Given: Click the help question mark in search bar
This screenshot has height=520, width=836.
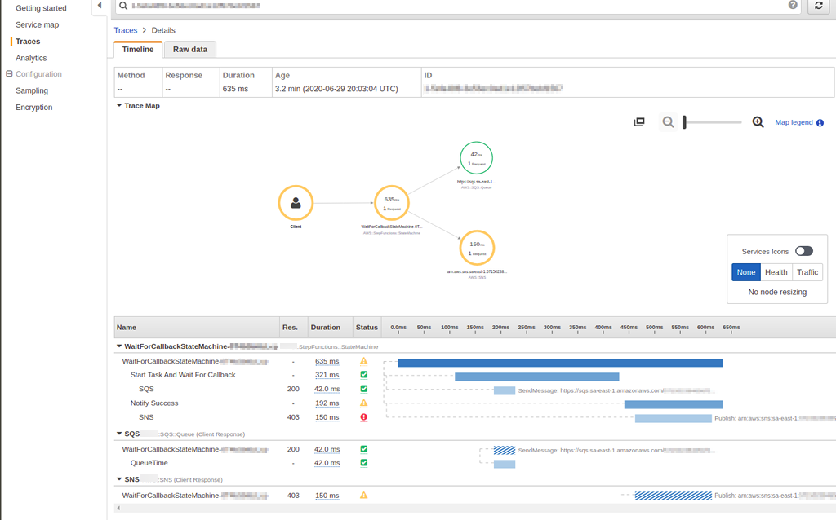Looking at the screenshot, I should [x=793, y=6].
